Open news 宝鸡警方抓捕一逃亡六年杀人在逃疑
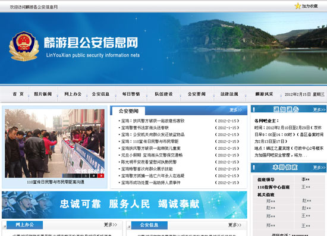The image size is (327, 236). [153, 176]
